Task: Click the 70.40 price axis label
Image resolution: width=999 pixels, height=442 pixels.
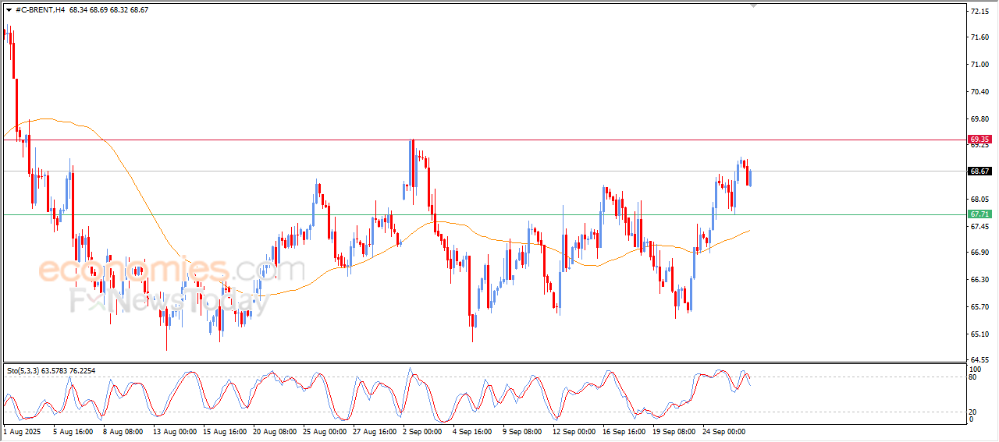Action: coord(980,92)
